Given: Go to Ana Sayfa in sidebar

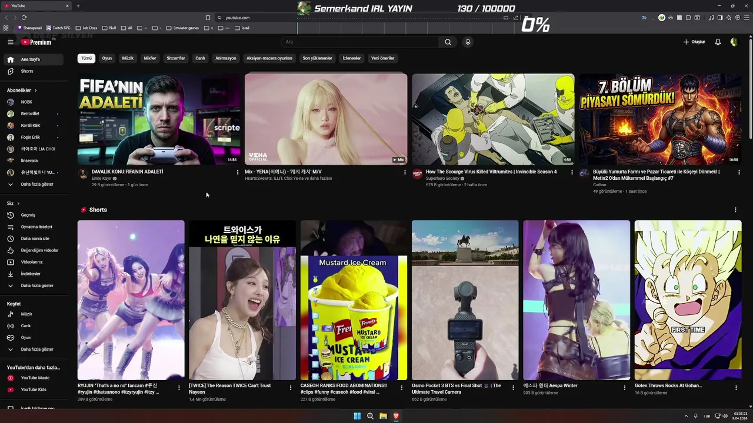Looking at the screenshot, I should [34, 59].
